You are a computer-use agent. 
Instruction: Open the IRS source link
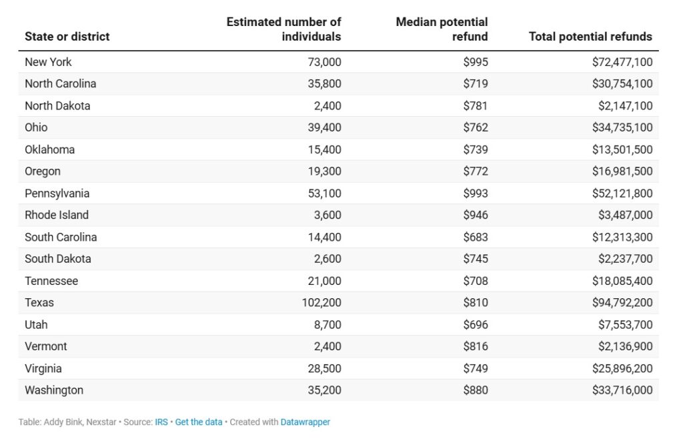point(161,422)
